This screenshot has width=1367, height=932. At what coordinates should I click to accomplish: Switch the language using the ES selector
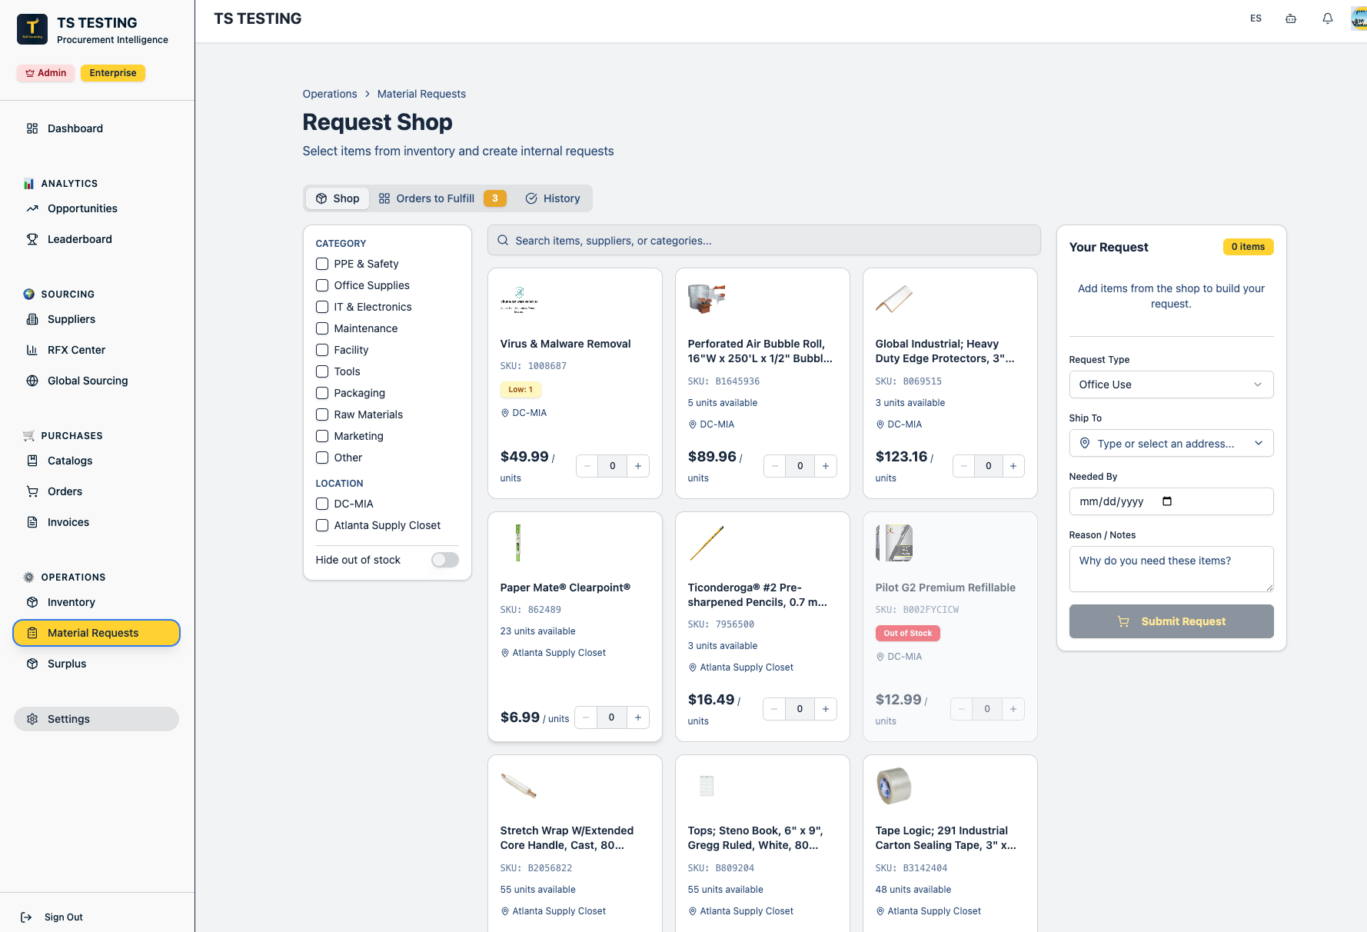click(x=1256, y=18)
